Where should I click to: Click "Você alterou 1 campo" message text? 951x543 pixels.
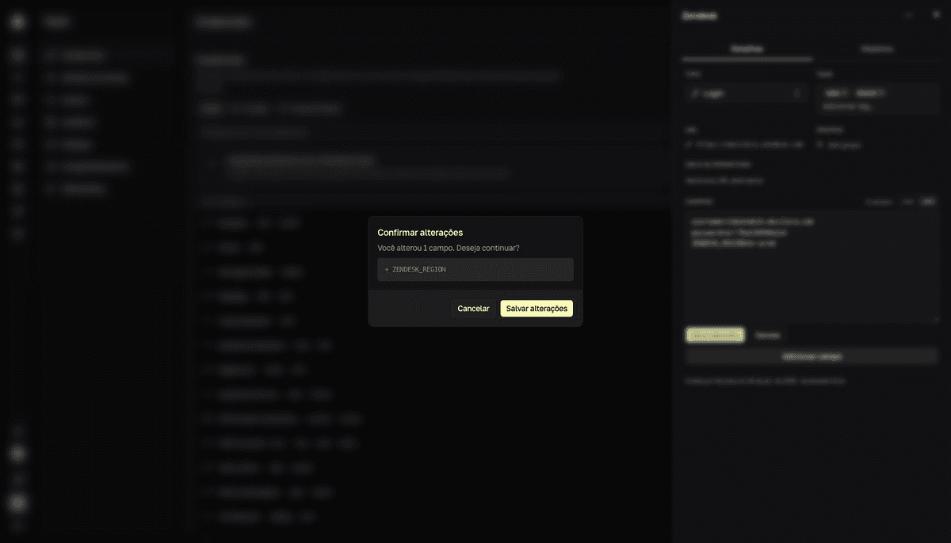point(449,248)
